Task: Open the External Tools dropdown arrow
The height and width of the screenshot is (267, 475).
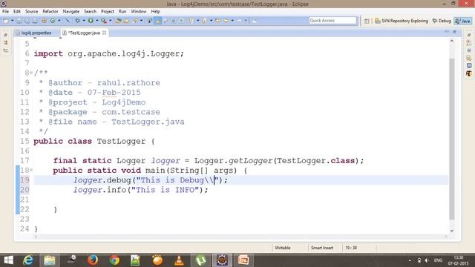Action: pos(111,21)
